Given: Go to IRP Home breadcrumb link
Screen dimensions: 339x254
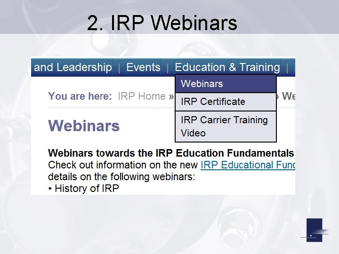Looking at the screenshot, I should pos(142,96).
